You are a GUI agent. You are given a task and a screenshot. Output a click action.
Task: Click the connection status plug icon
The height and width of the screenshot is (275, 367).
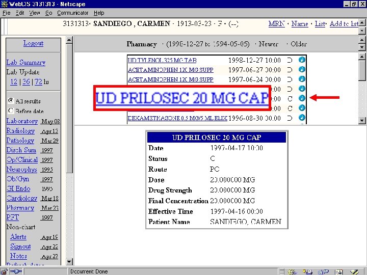(x=16, y=271)
